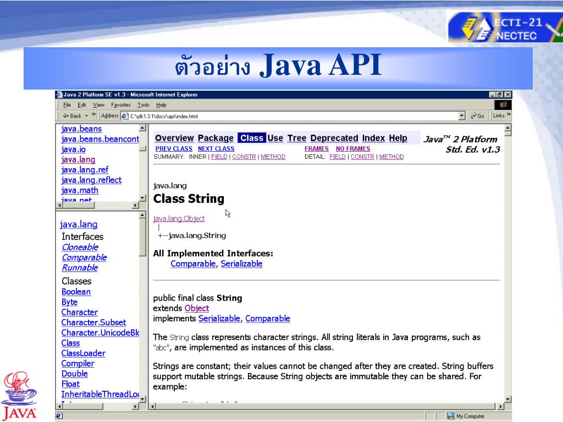Open the ClassLoader class link
Image resolution: width=563 pixels, height=422 pixels.
click(x=84, y=353)
